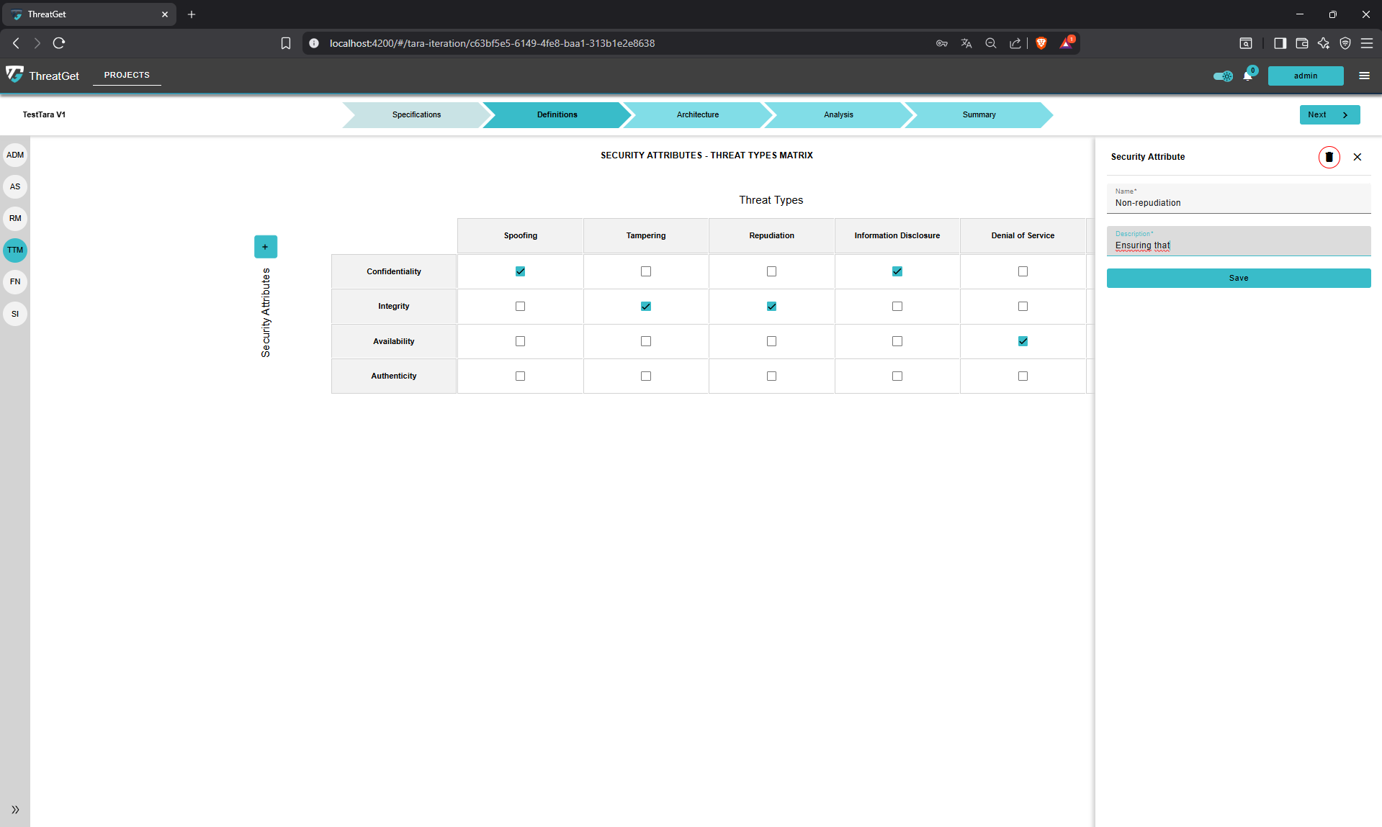
Task: Select the SI icon in the sidebar
Action: [x=14, y=314]
